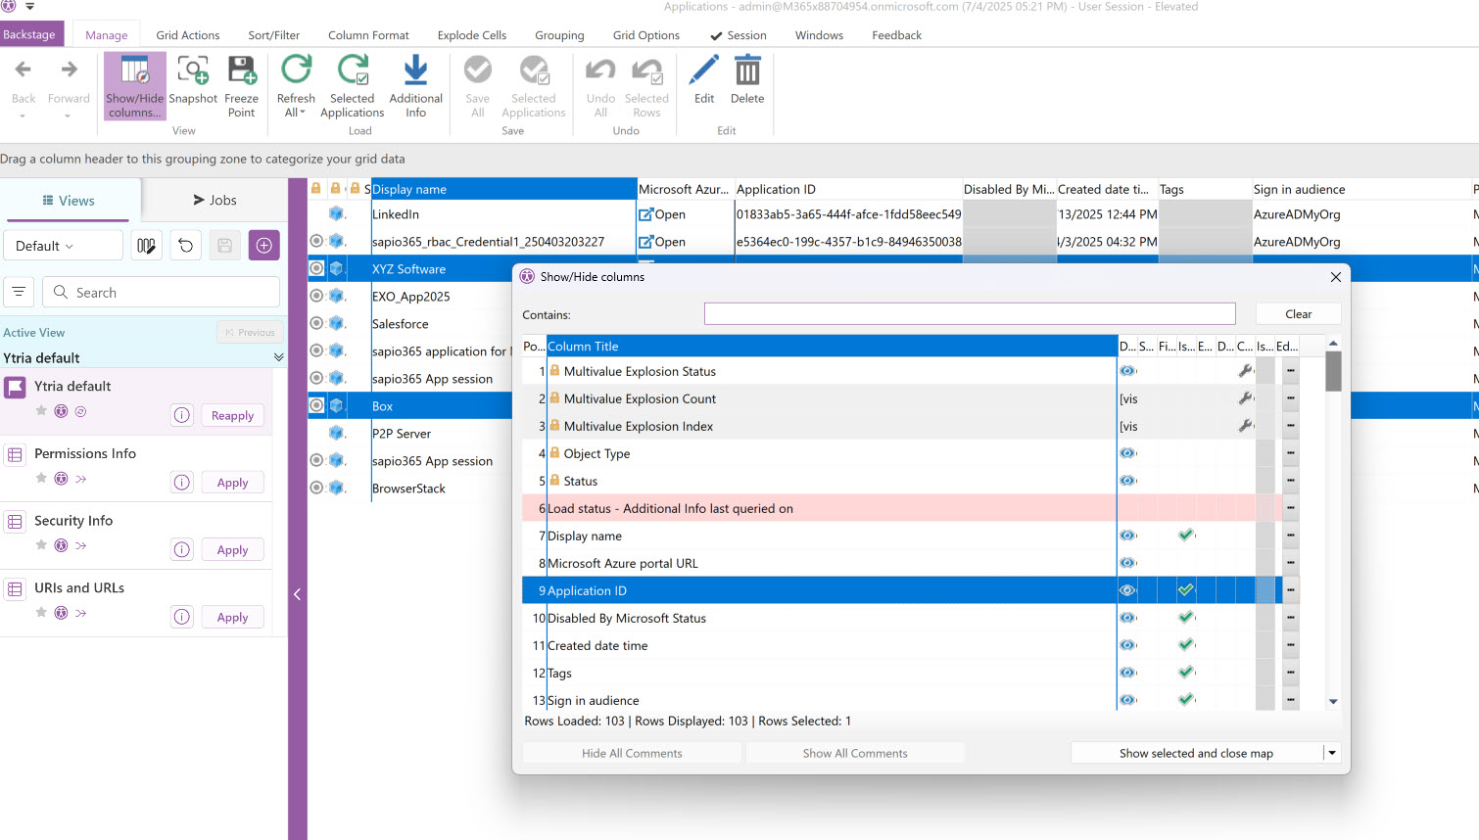Toggle visibility eye for Tags column
Screen dimensions: 1479x840
(1127, 673)
